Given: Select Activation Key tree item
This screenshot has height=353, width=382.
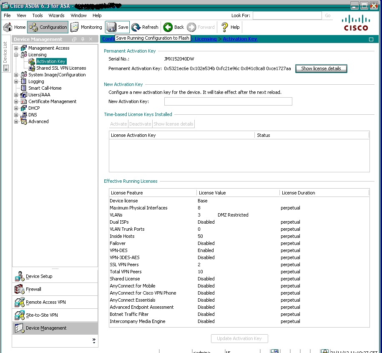Looking at the screenshot, I should coord(51,61).
